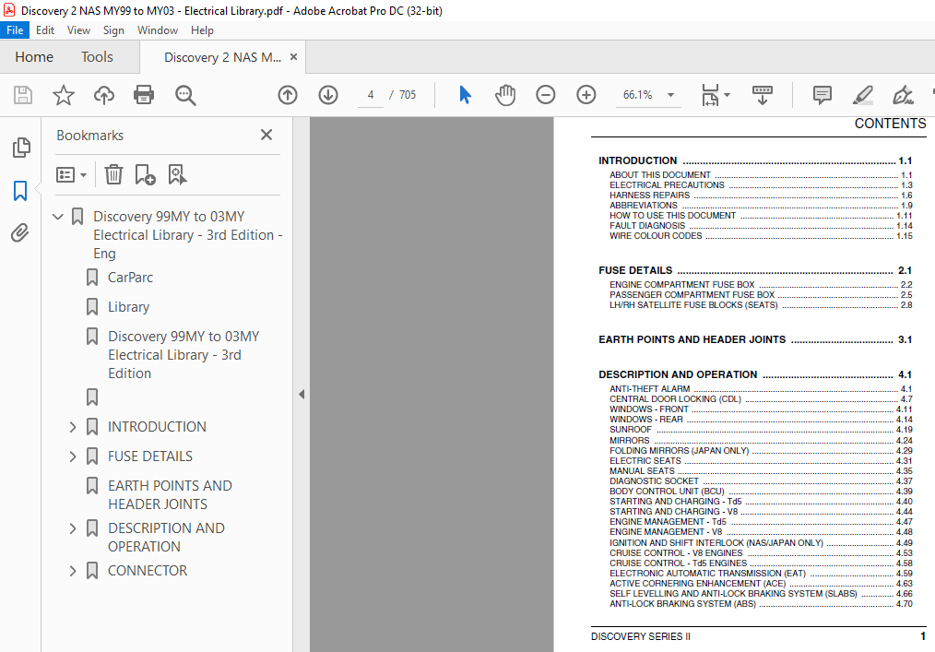Expand the FUSE DETAILS bookmark
This screenshot has width=935, height=652.
[73, 456]
